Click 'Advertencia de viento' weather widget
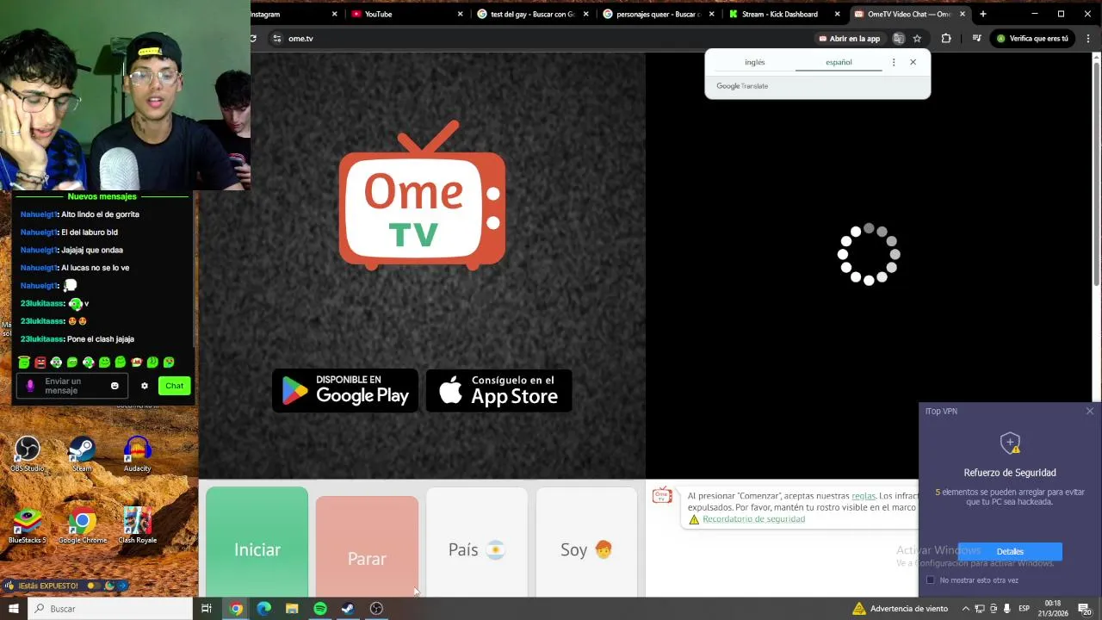This screenshot has width=1102, height=620. pos(901,609)
